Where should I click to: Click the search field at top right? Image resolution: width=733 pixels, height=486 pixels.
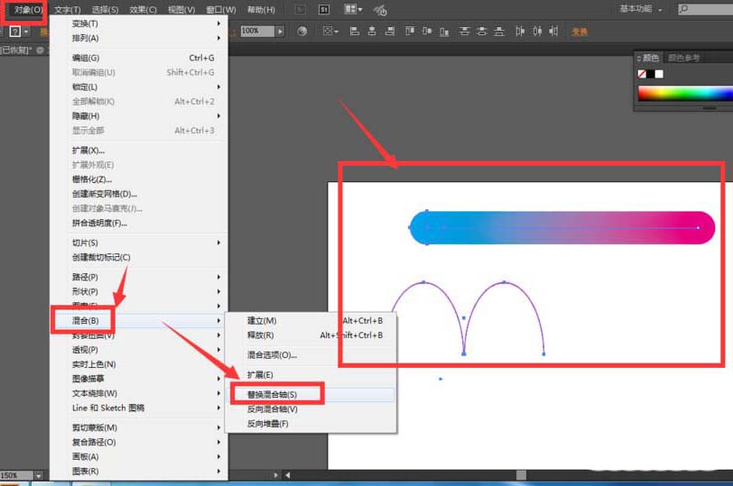click(x=704, y=9)
